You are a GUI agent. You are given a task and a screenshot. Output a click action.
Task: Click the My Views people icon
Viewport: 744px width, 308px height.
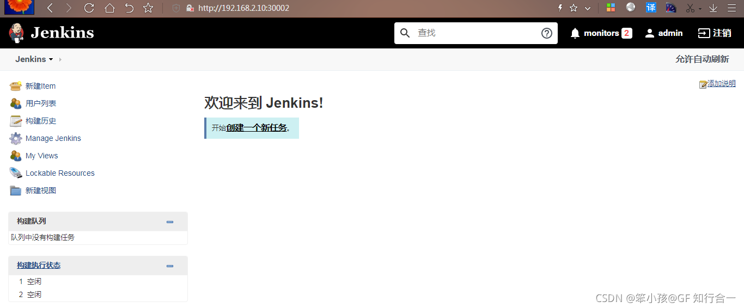(16, 156)
